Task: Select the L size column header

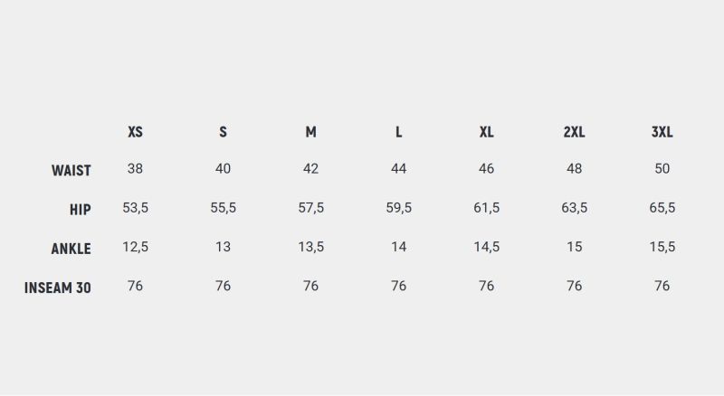Action: pyautogui.click(x=398, y=132)
